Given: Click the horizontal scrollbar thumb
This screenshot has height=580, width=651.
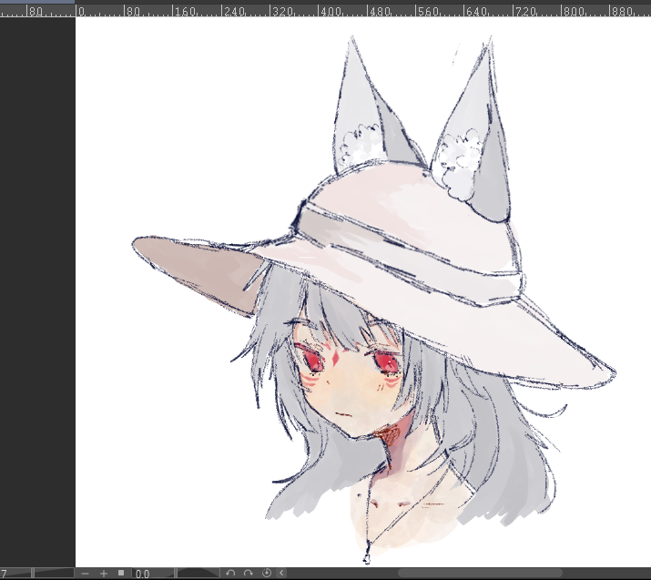Looking at the screenshot, I should click(480, 574).
